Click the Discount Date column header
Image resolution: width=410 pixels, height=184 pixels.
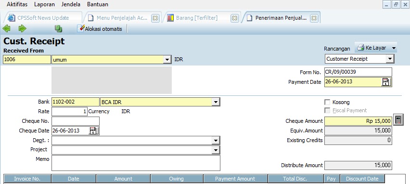point(362,179)
